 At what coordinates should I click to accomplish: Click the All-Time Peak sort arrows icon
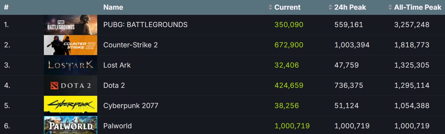point(390,7)
